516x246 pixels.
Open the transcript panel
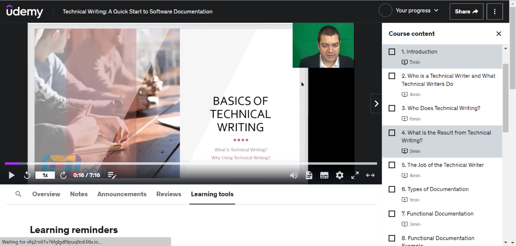tap(309, 175)
